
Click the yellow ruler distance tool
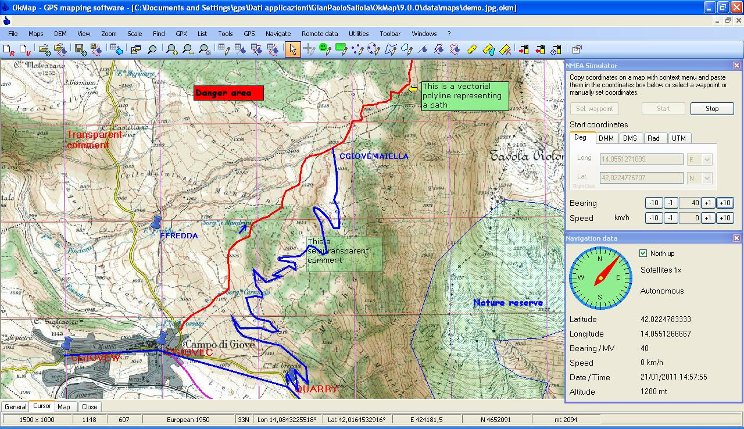472,50
